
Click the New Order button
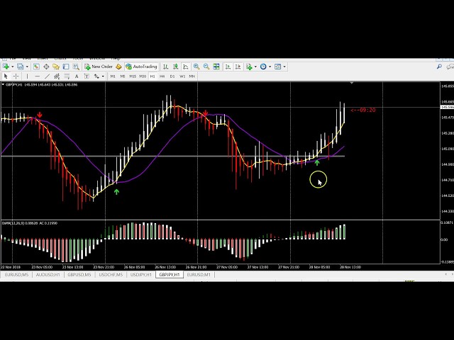pos(99,67)
